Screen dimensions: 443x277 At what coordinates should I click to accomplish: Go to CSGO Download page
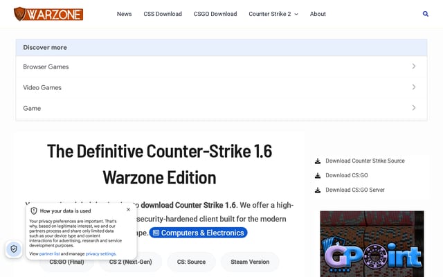[215, 14]
